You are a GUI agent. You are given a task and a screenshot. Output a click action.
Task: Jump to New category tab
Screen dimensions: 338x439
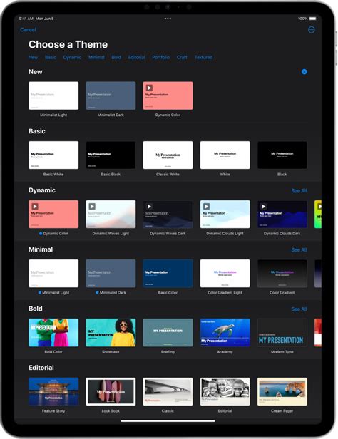(x=33, y=58)
